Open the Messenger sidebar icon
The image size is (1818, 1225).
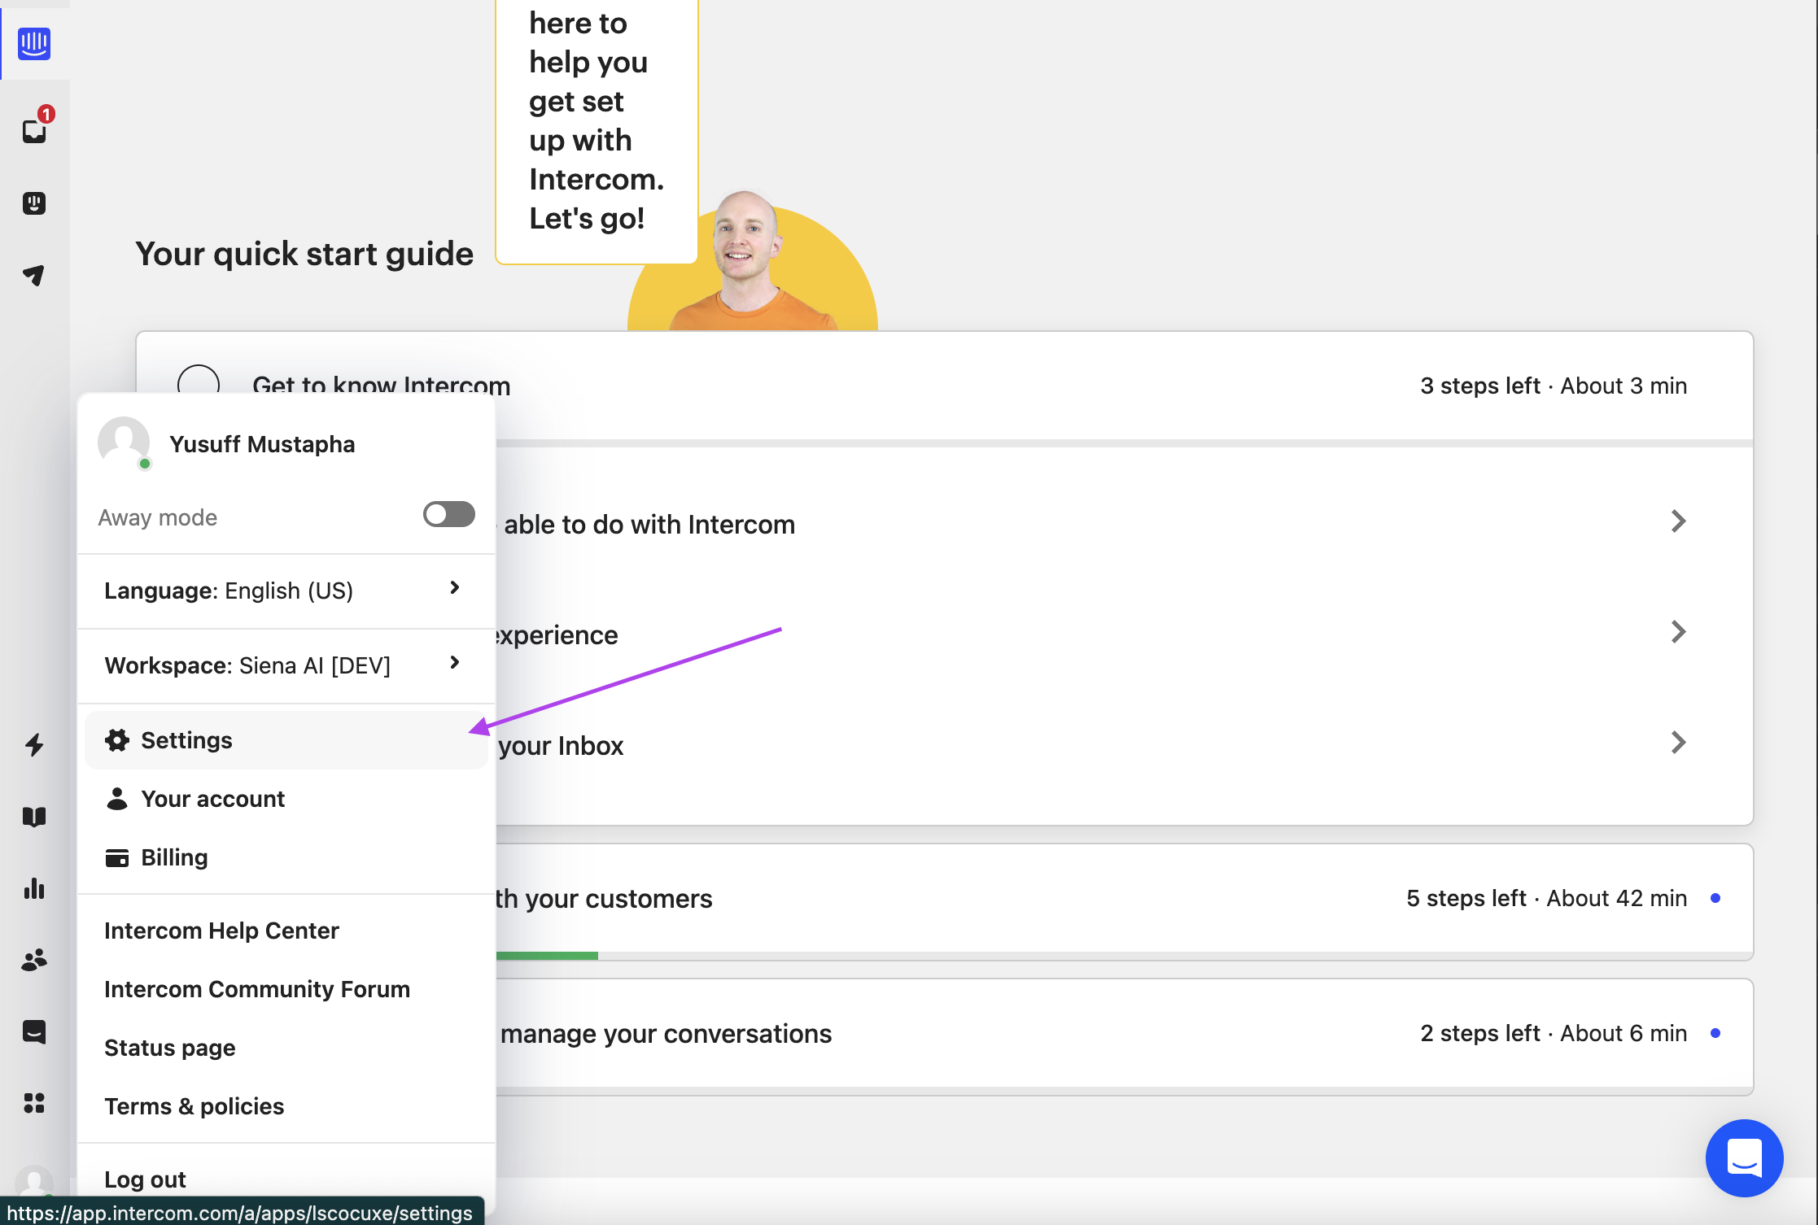[x=34, y=1032]
